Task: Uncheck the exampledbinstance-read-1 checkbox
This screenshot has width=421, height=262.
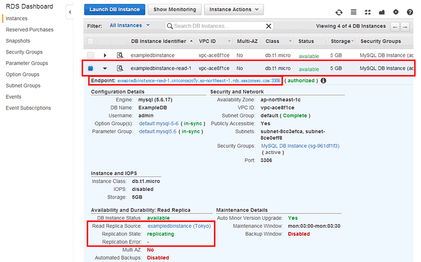Action: click(91, 68)
